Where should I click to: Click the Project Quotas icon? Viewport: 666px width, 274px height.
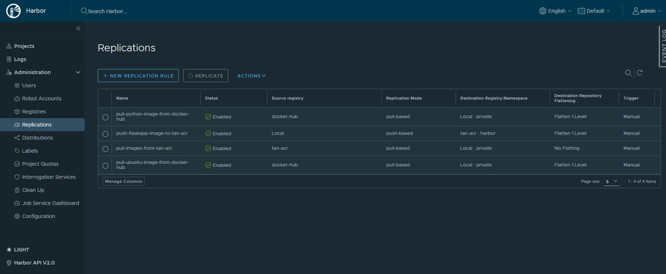click(x=17, y=164)
